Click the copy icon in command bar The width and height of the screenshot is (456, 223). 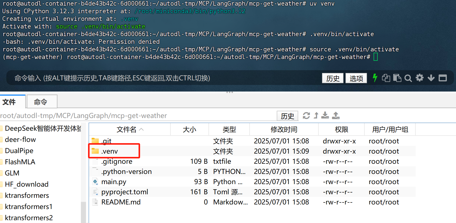(x=386, y=78)
